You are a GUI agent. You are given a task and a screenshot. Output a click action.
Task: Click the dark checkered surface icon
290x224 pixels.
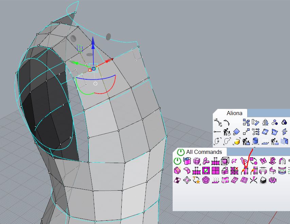[177, 180]
